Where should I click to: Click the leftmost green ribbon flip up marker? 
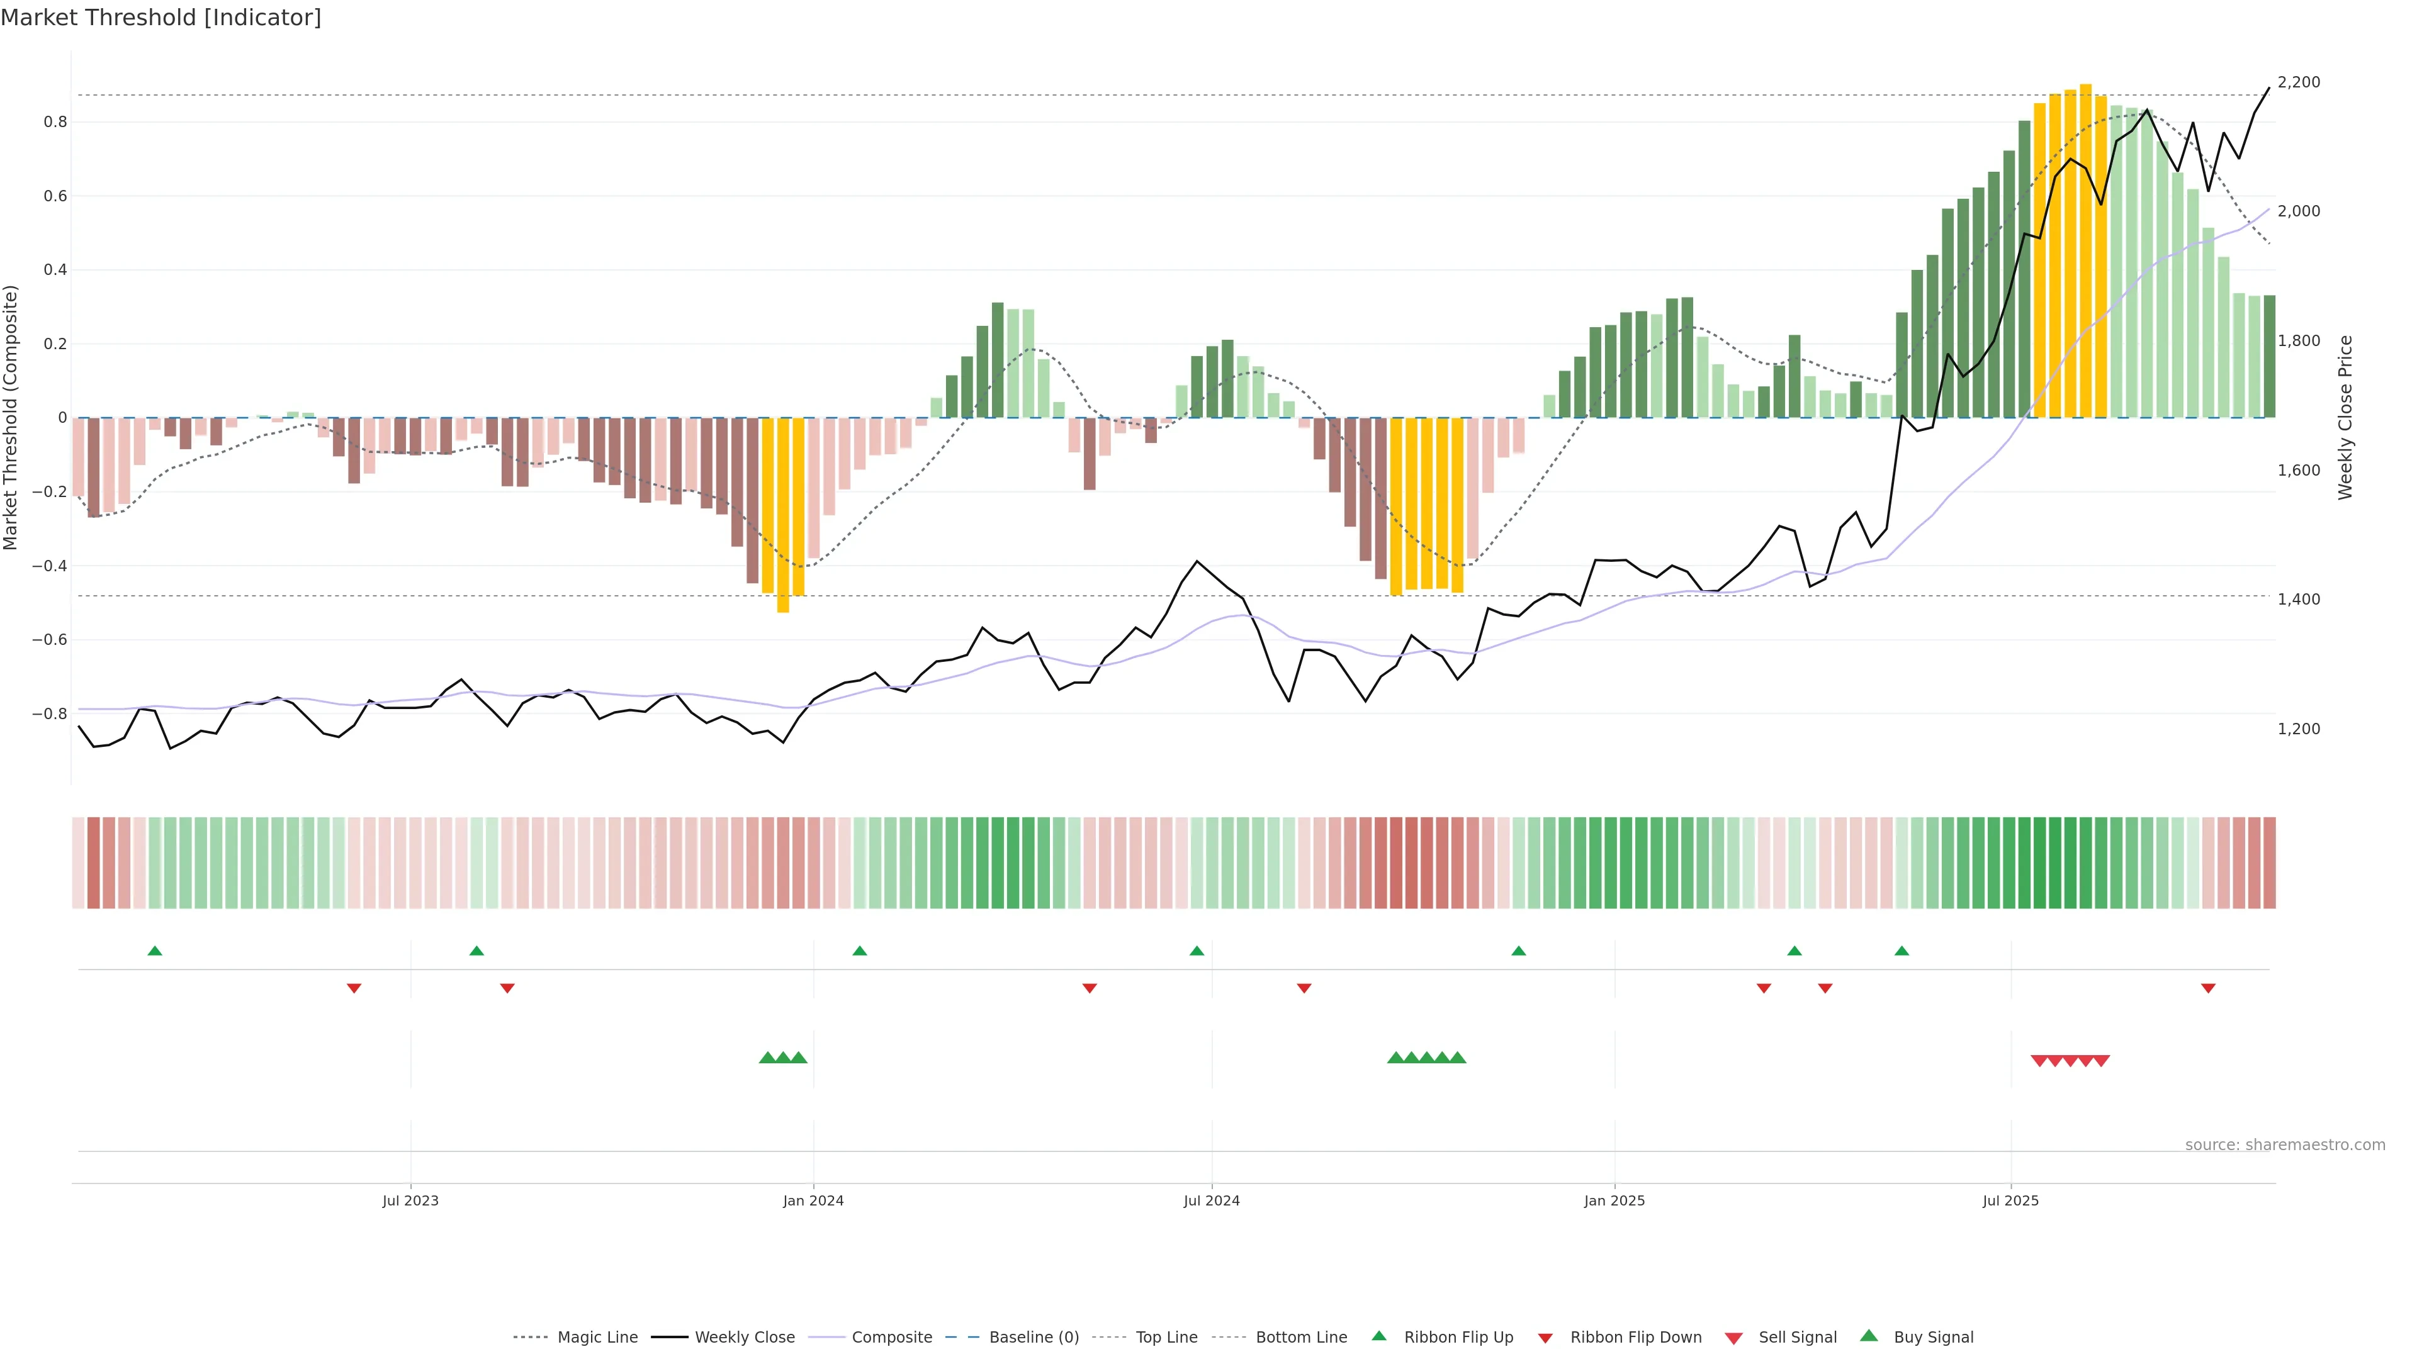[x=155, y=951]
